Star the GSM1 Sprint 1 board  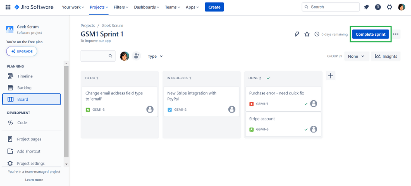tap(307, 34)
